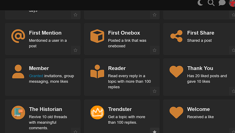Screen dimensions: 235x133
Task: Open the Welcome badge title
Action: (x=199, y=109)
